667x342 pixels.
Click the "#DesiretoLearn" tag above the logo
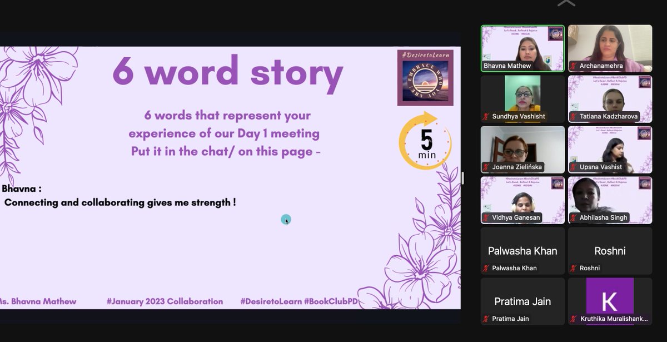click(425, 54)
